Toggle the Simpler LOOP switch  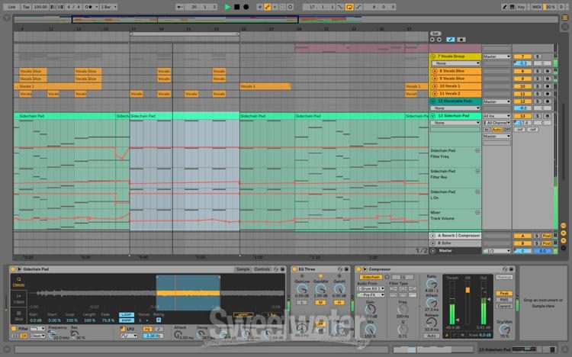pos(126,314)
